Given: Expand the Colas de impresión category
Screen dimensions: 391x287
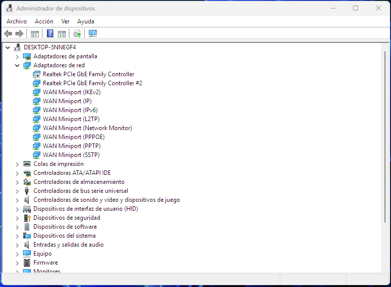Looking at the screenshot, I should pos(17,164).
